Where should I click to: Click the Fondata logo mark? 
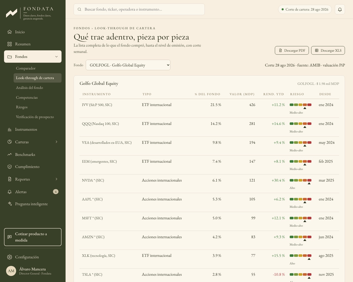[x=12, y=13]
